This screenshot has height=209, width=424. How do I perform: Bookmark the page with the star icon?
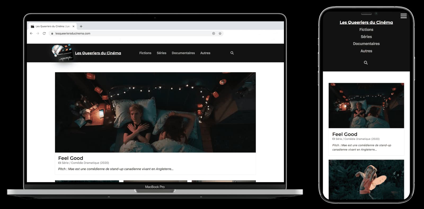(x=220, y=33)
